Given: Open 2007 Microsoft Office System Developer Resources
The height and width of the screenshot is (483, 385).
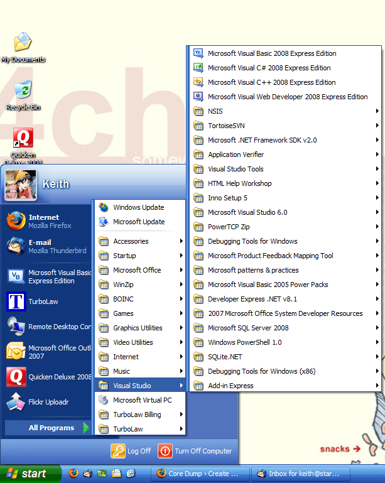Looking at the screenshot, I should tap(286, 313).
